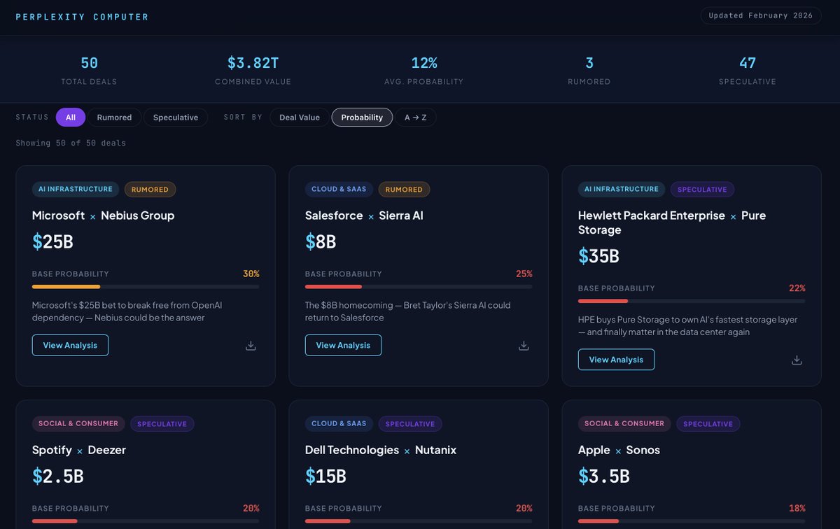The height and width of the screenshot is (529, 840).
Task: Click the 18% probability value on Apple card
Action: [x=797, y=508]
